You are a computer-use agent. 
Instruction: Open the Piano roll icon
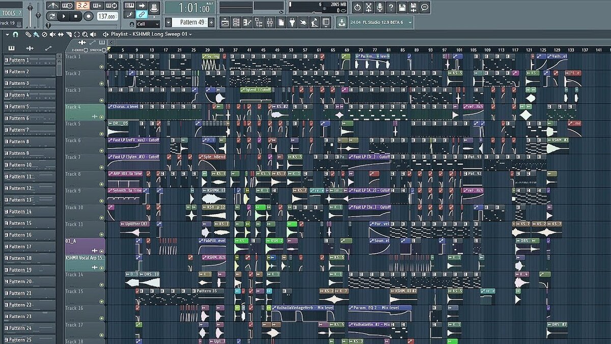247,22
